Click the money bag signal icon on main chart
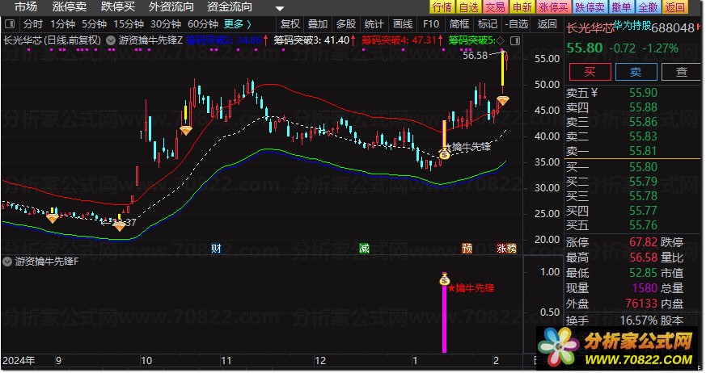 445,154
